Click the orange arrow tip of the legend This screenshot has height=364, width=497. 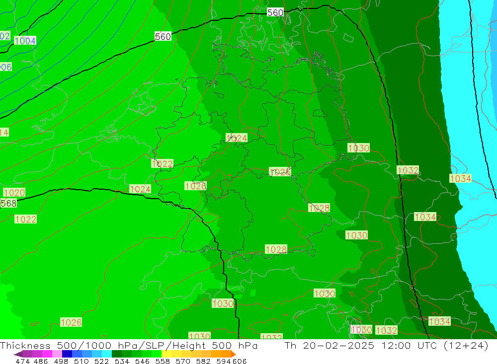coord(234,354)
